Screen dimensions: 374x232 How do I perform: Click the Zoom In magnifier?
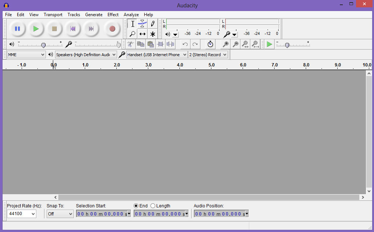[x=225, y=44]
